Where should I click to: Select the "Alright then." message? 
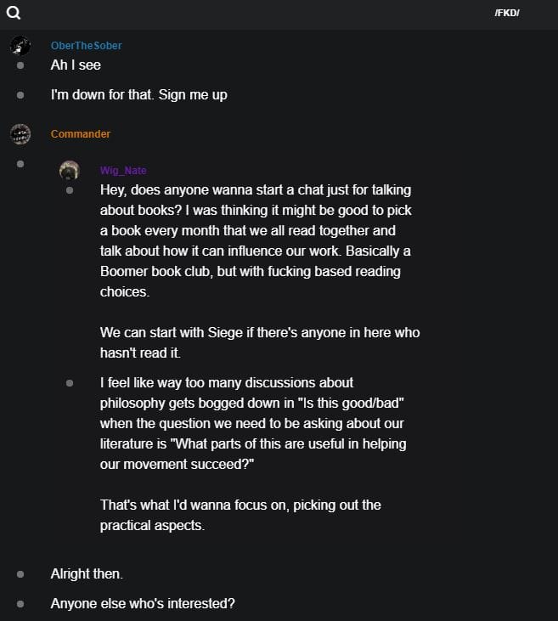click(87, 574)
